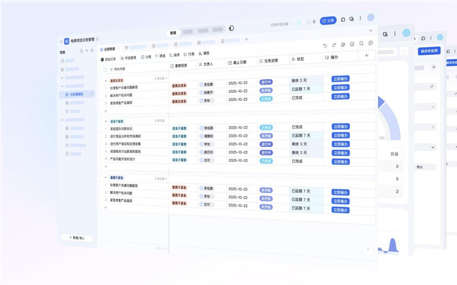Click 立即催办 for 紧急修复产品漏洞
The height and width of the screenshot is (285, 457).
pos(340,96)
